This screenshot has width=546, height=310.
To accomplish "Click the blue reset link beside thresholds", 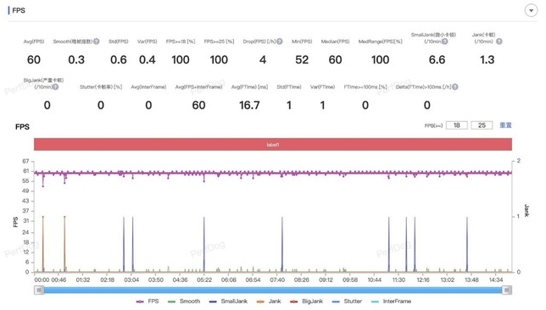I will coord(505,125).
